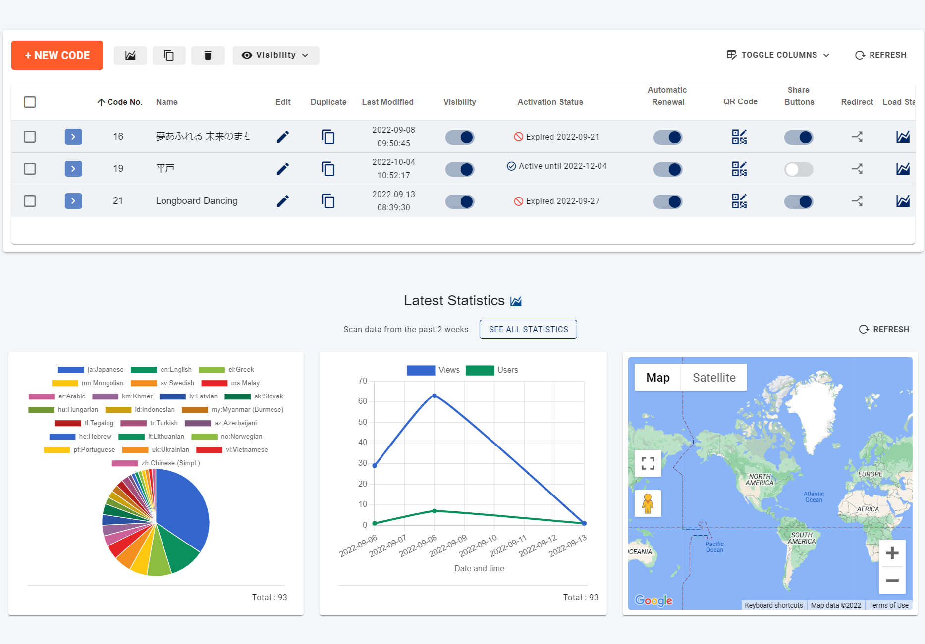Drop the Street View pegman on the map
The image size is (925, 644).
pyautogui.click(x=648, y=503)
